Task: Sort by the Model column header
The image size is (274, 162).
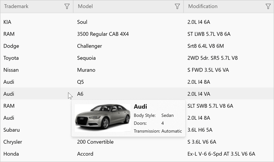Action: coord(85,6)
